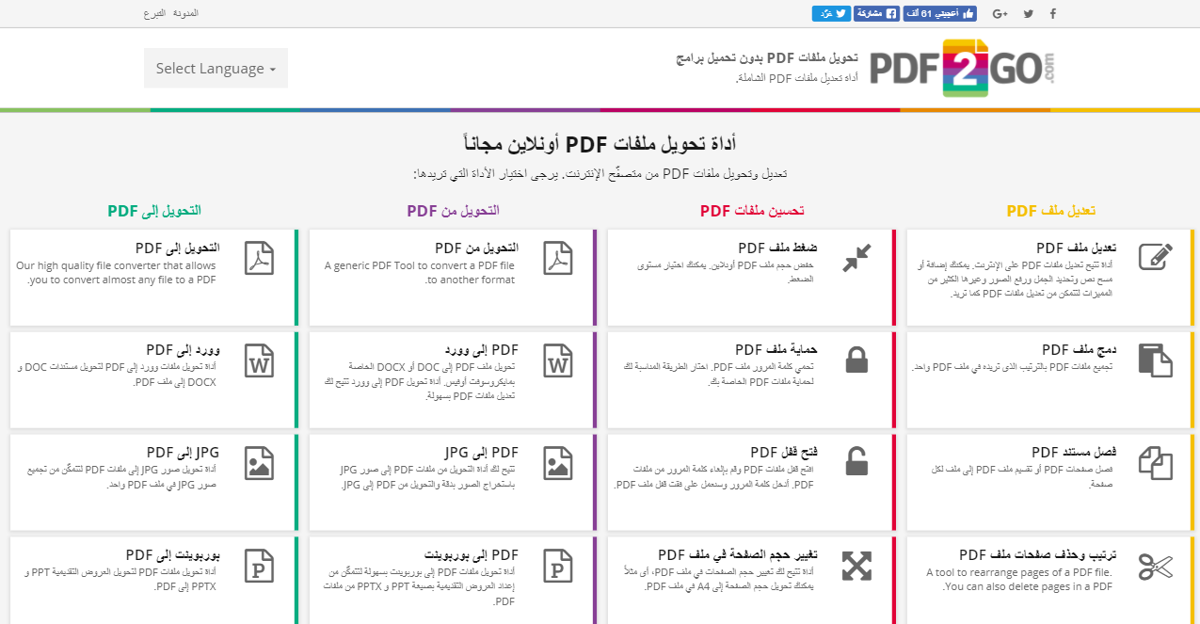Open the Select Language dropdown
Image resolution: width=1200 pixels, height=624 pixels.
216,69
